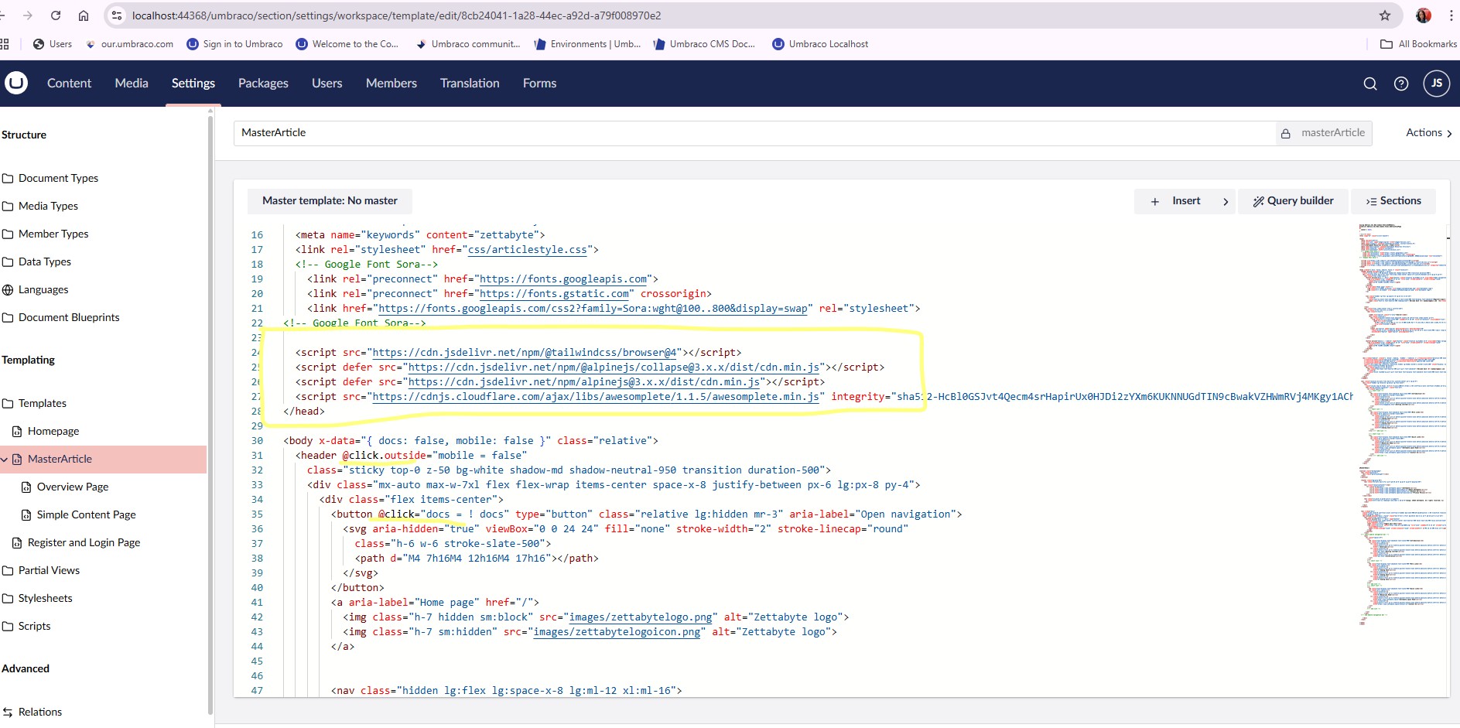Go to the Media section
This screenshot has height=728, width=1460.
[132, 83]
